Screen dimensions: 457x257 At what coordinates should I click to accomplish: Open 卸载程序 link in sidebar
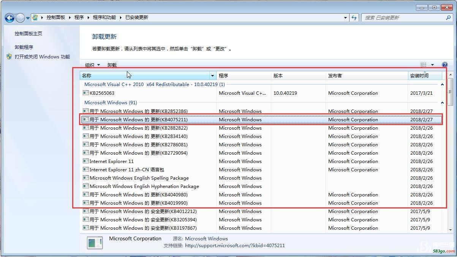coord(24,47)
